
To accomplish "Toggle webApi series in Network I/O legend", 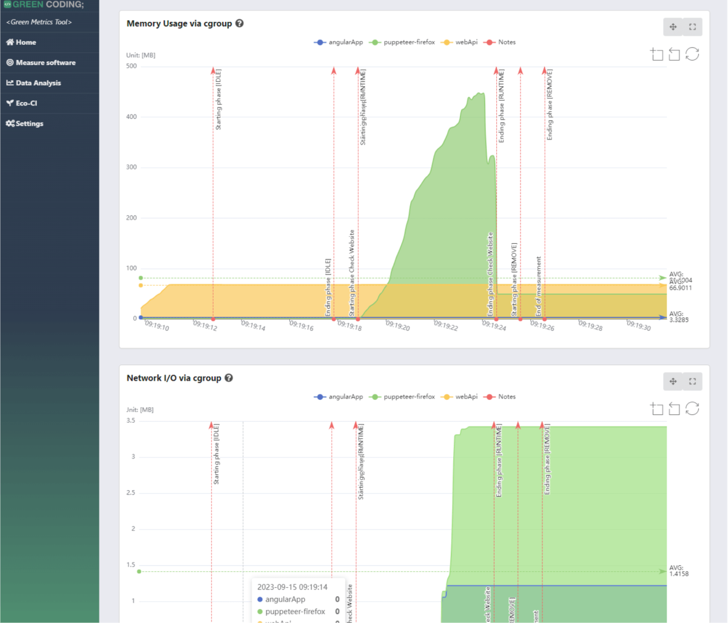I will pyautogui.click(x=459, y=397).
